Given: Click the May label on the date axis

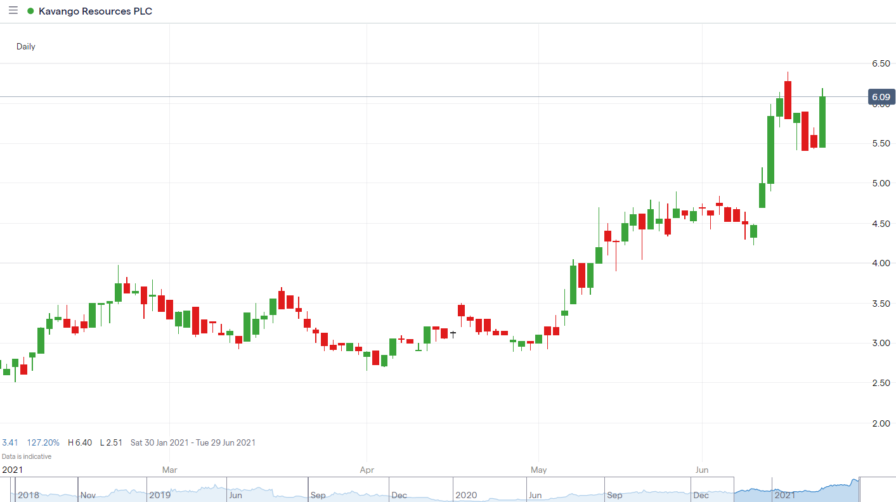Looking at the screenshot, I should pyautogui.click(x=538, y=470).
